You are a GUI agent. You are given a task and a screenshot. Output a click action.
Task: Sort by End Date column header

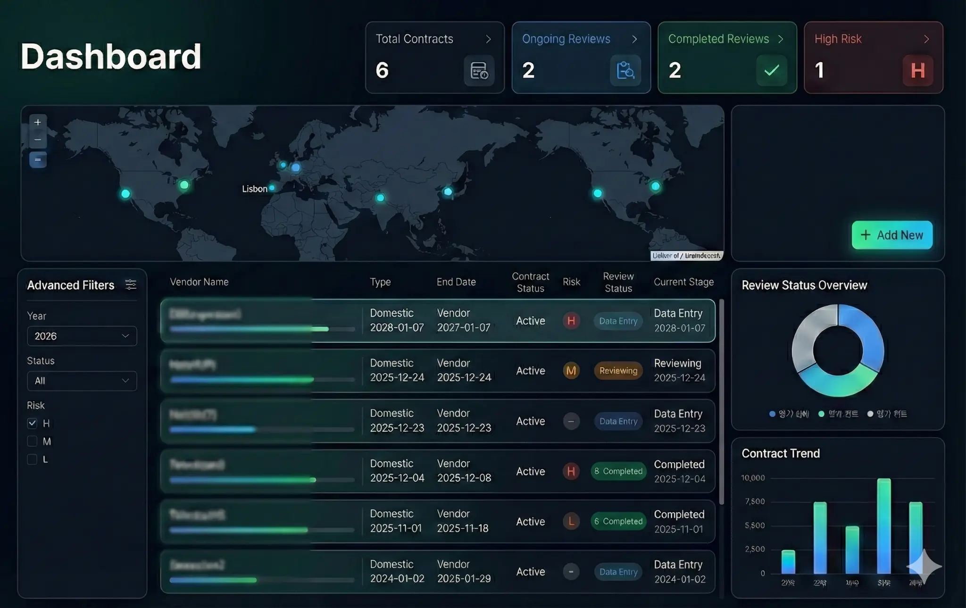click(x=456, y=282)
